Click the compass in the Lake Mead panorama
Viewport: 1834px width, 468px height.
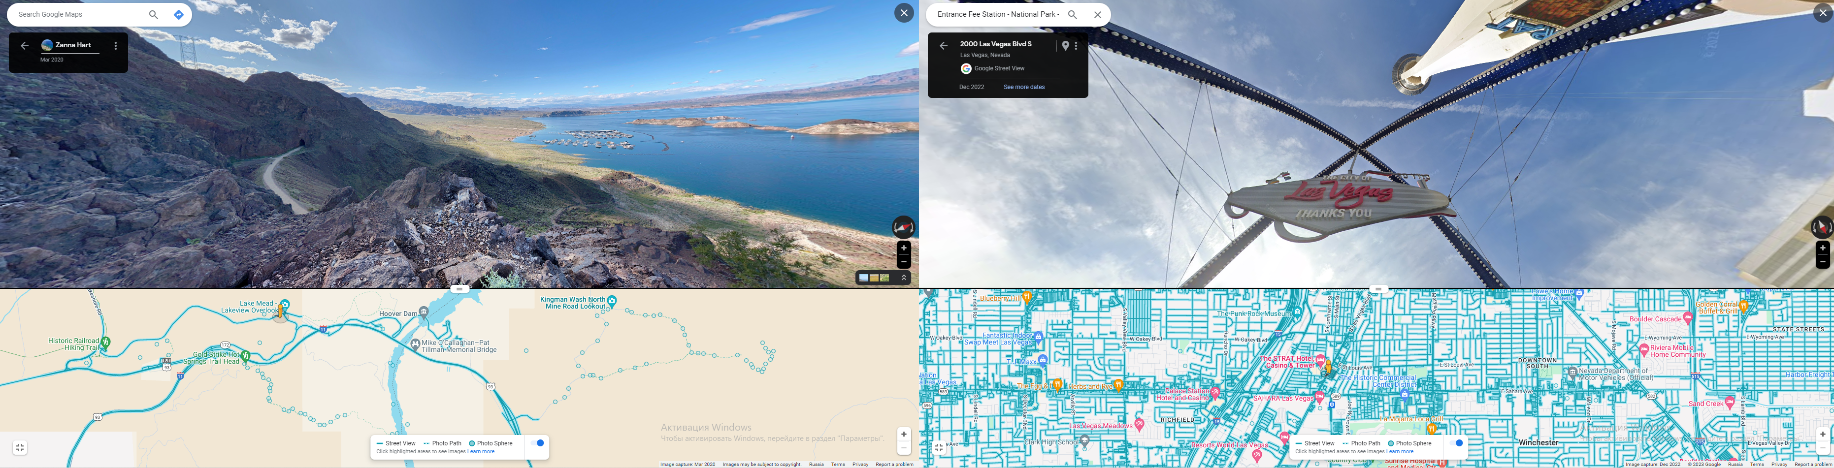[904, 227]
